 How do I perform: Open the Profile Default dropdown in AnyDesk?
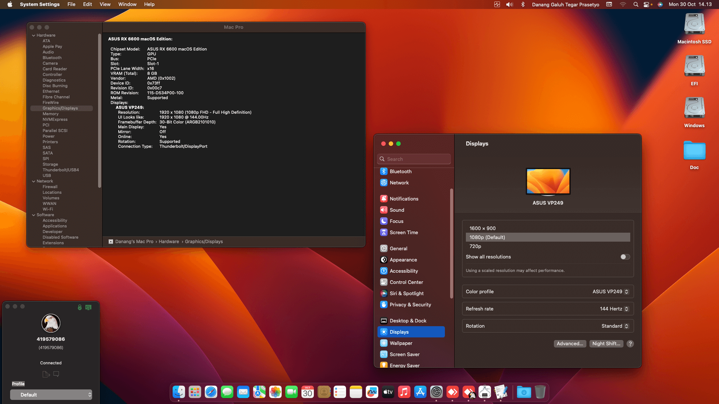click(51, 395)
